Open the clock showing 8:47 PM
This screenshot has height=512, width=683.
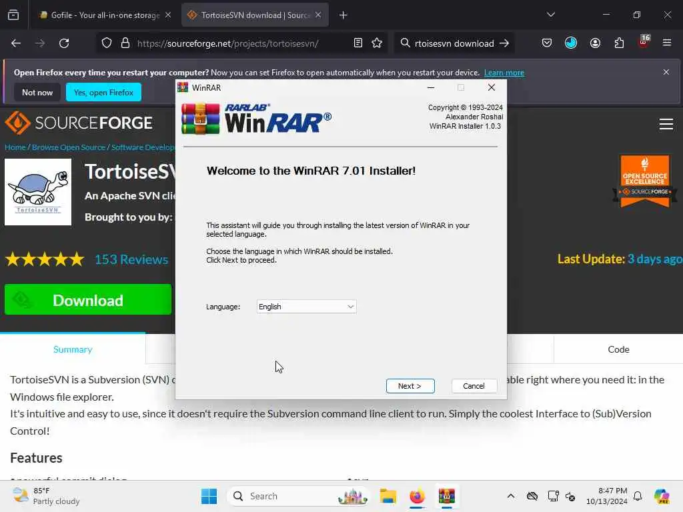[607, 496]
